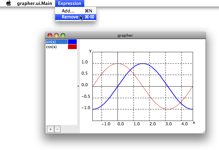Choose Add... in the Expression menu
Image resolution: width=219 pixels, height=150 pixels.
(76, 11)
